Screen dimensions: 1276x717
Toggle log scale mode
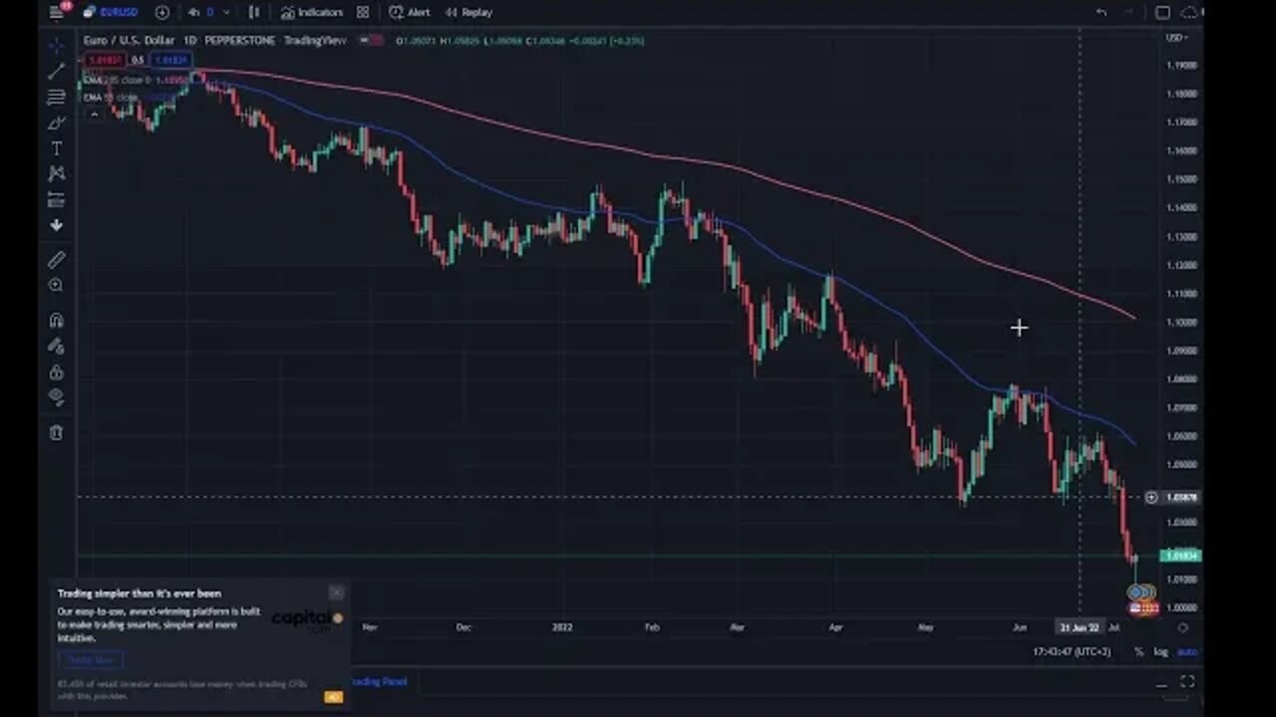pos(1161,652)
